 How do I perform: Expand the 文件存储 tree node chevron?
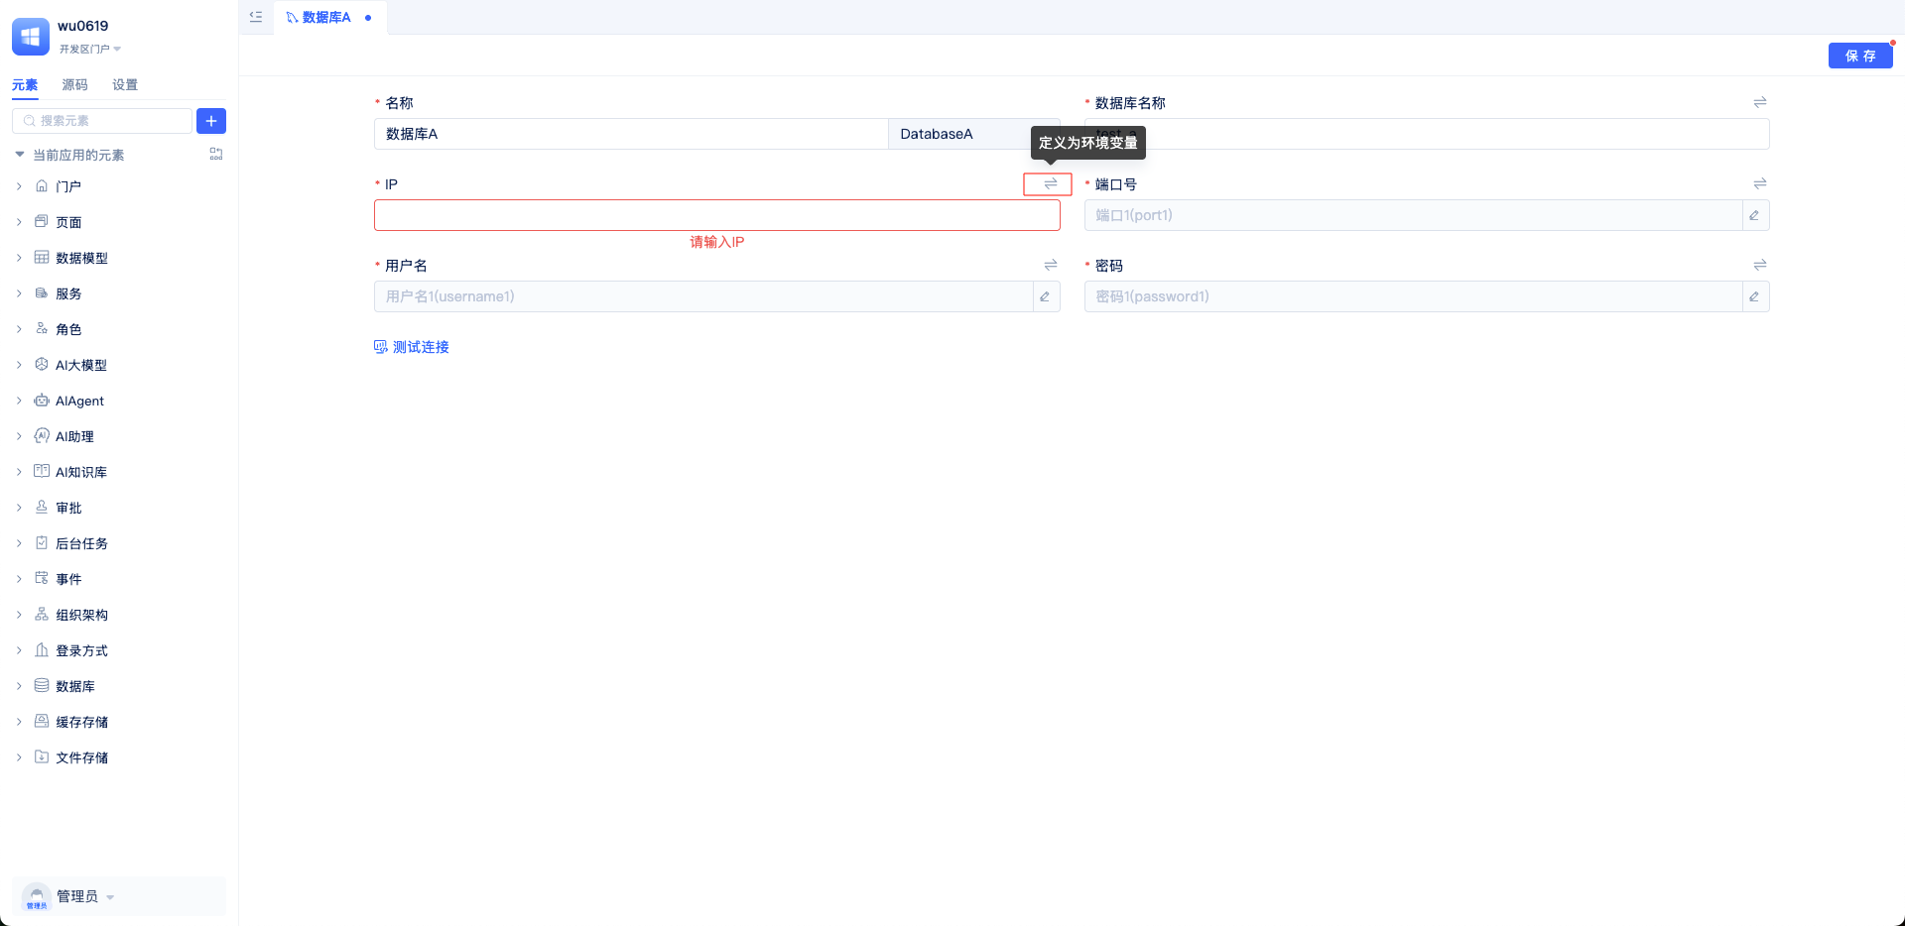coord(19,756)
